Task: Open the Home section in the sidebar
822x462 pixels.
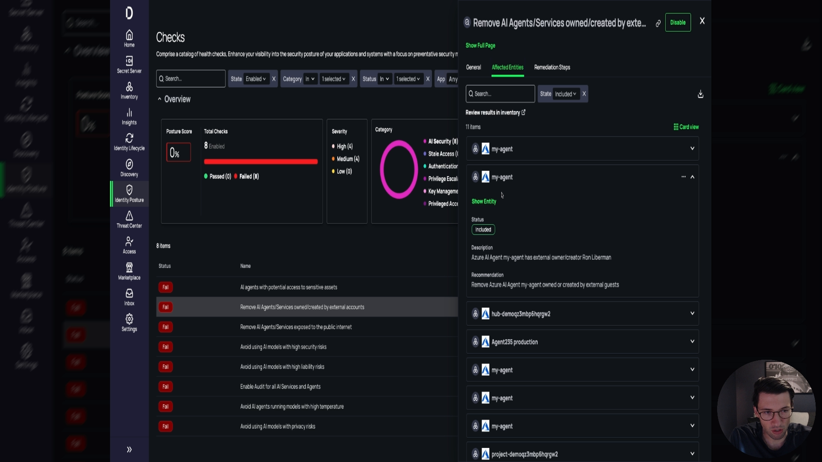Action: (x=129, y=38)
